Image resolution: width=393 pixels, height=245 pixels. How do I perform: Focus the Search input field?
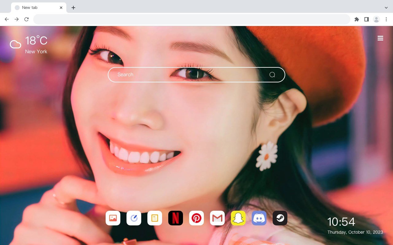196,75
